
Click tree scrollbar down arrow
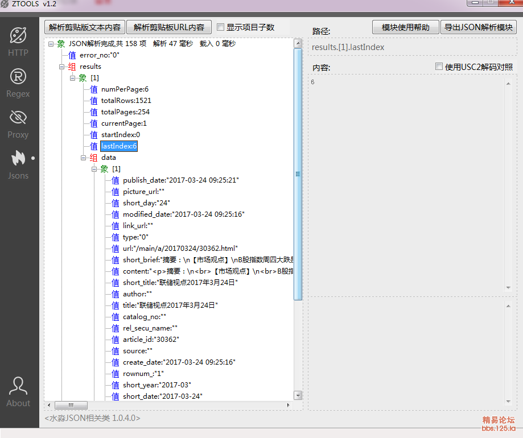[298, 395]
